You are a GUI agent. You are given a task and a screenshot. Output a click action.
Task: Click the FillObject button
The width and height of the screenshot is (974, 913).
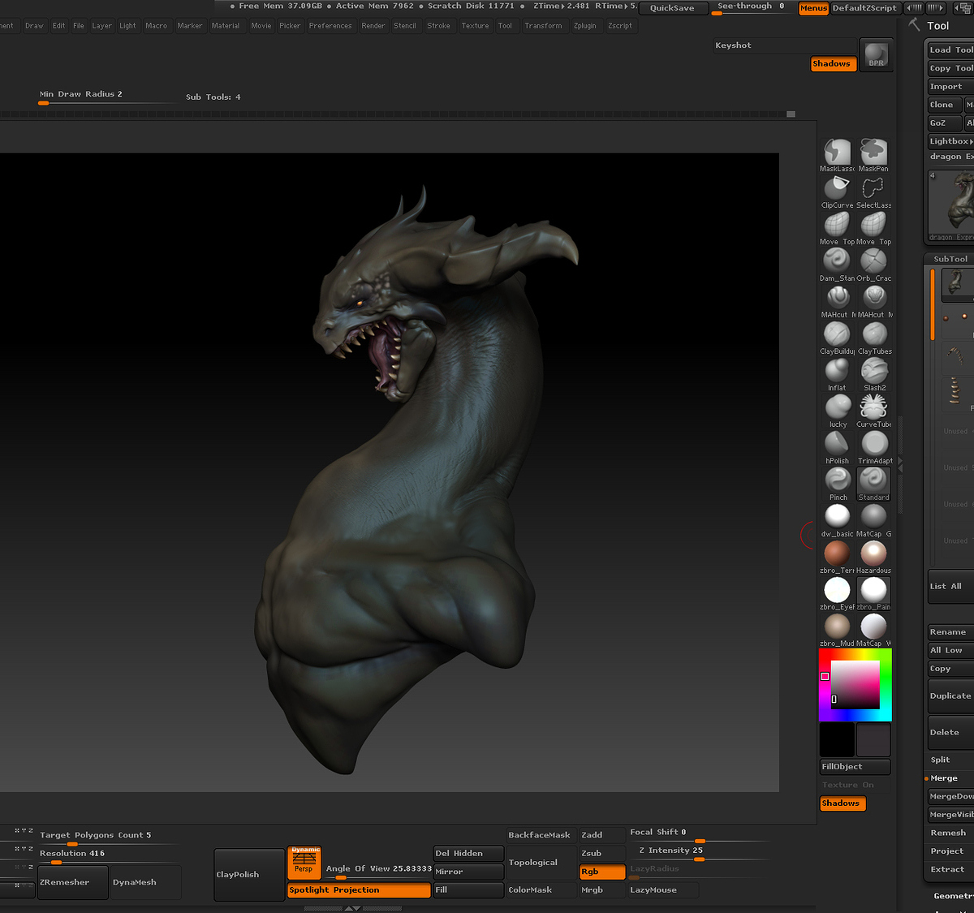point(855,767)
